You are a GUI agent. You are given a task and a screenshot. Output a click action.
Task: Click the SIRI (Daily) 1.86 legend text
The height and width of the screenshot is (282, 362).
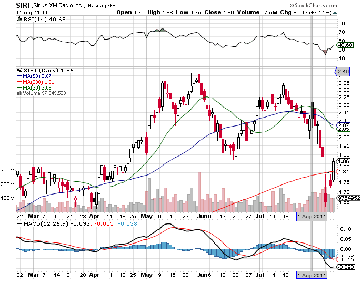point(48,70)
